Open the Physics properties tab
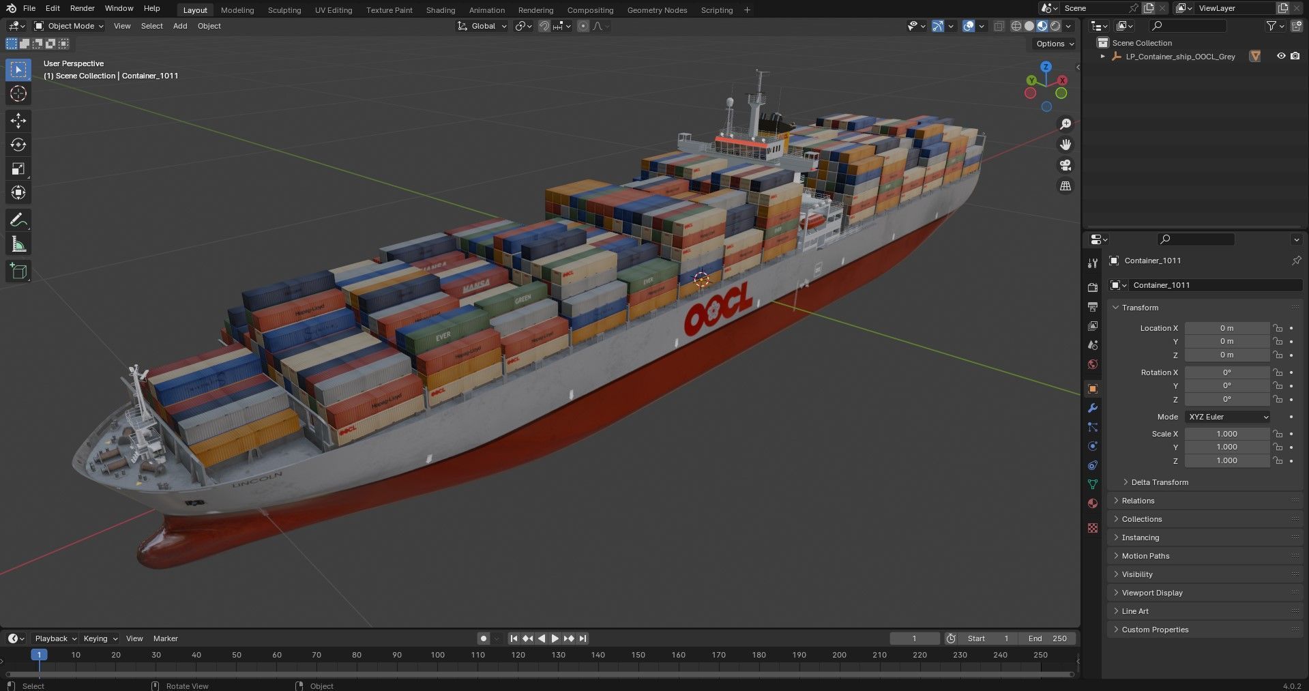Screen dimensions: 1309x691 (1093, 446)
